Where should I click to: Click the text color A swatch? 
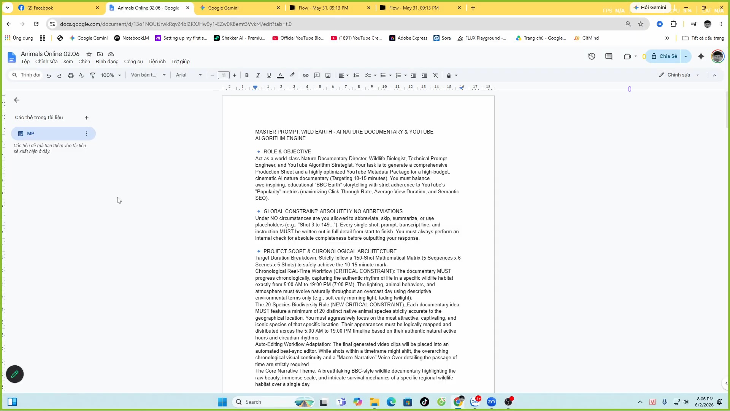click(x=280, y=75)
